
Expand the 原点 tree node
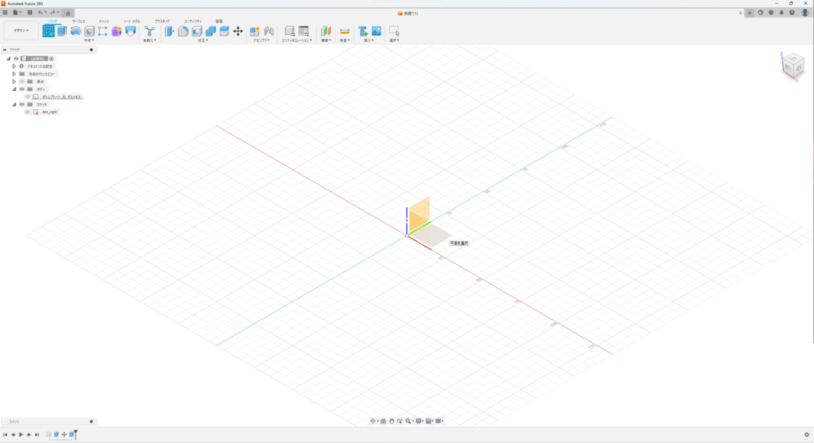[14, 81]
